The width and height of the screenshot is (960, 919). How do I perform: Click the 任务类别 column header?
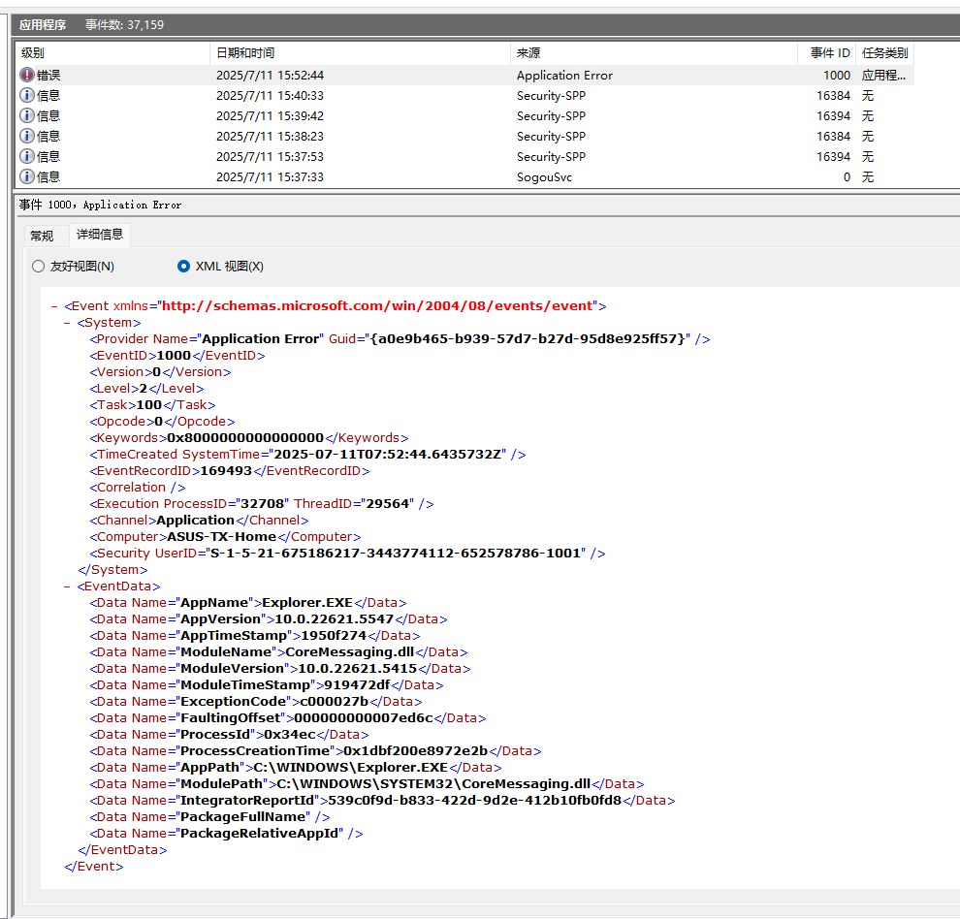(884, 53)
